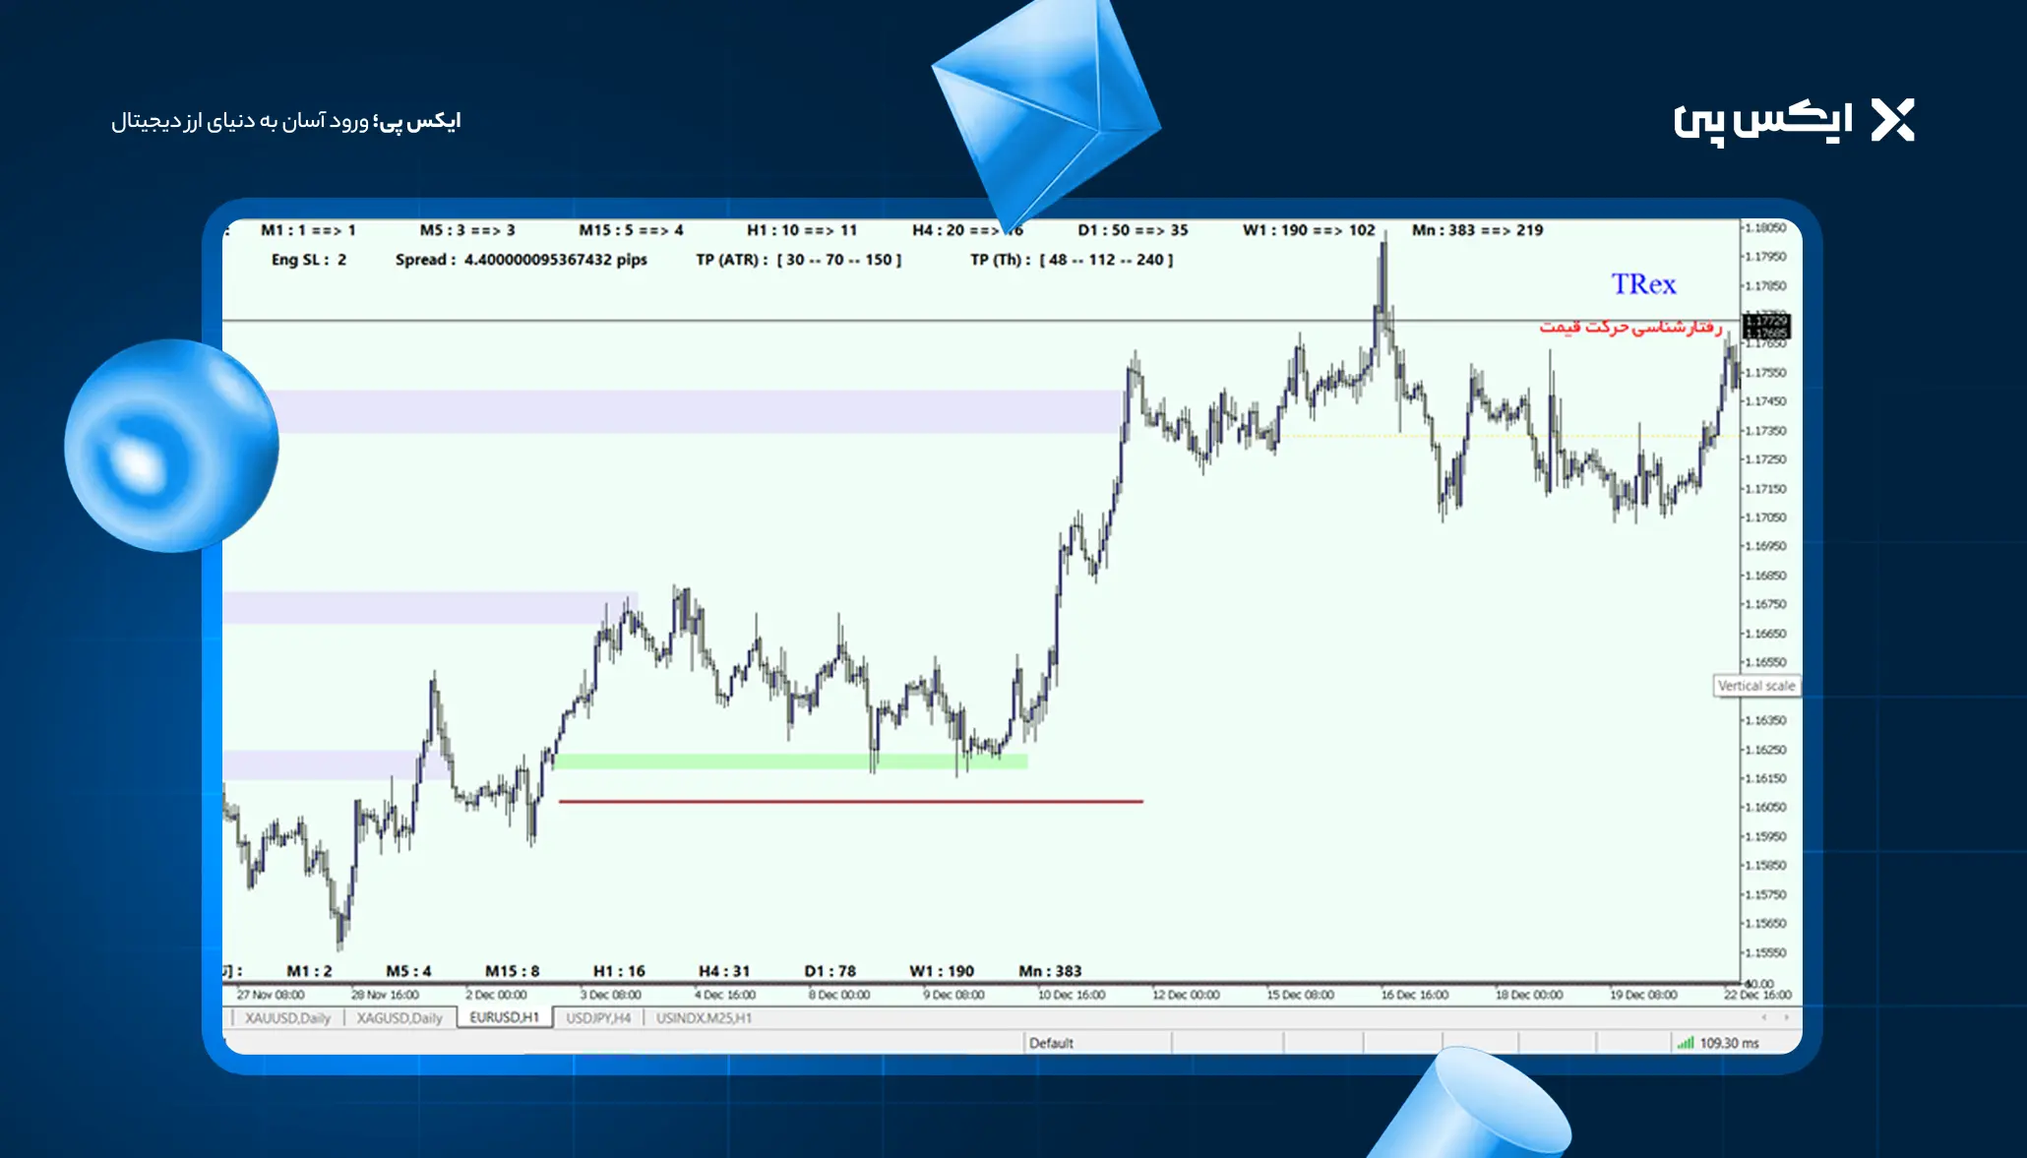Click the Spread pips readout text
This screenshot has width=2027, height=1158.
521,260
